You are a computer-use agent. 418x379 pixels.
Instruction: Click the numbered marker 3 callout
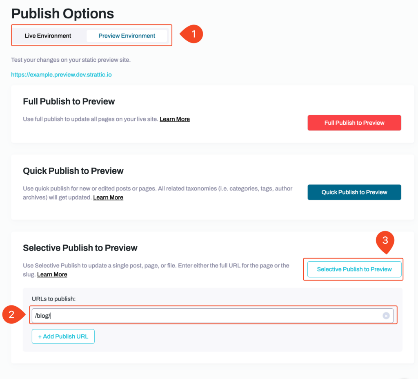[385, 242]
